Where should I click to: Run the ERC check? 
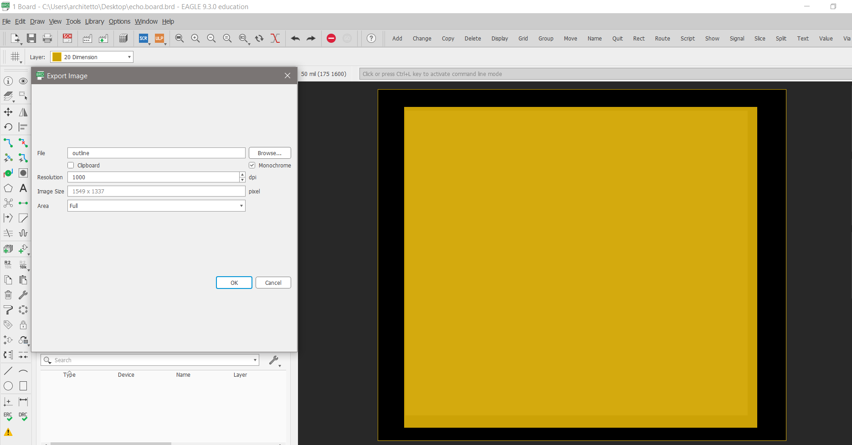8,416
